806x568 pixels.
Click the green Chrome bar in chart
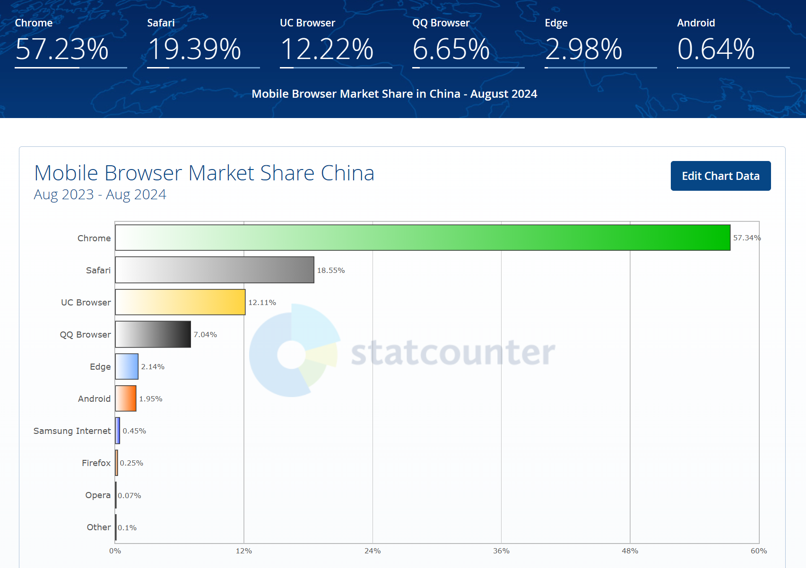pos(423,237)
